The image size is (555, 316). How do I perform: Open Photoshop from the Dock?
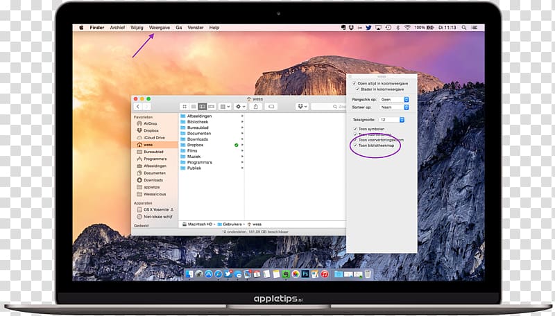point(305,274)
